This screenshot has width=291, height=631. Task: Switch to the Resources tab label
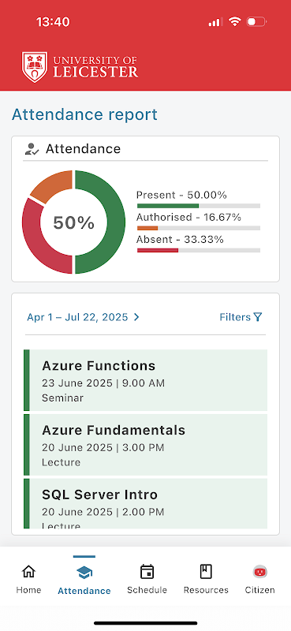tap(206, 590)
